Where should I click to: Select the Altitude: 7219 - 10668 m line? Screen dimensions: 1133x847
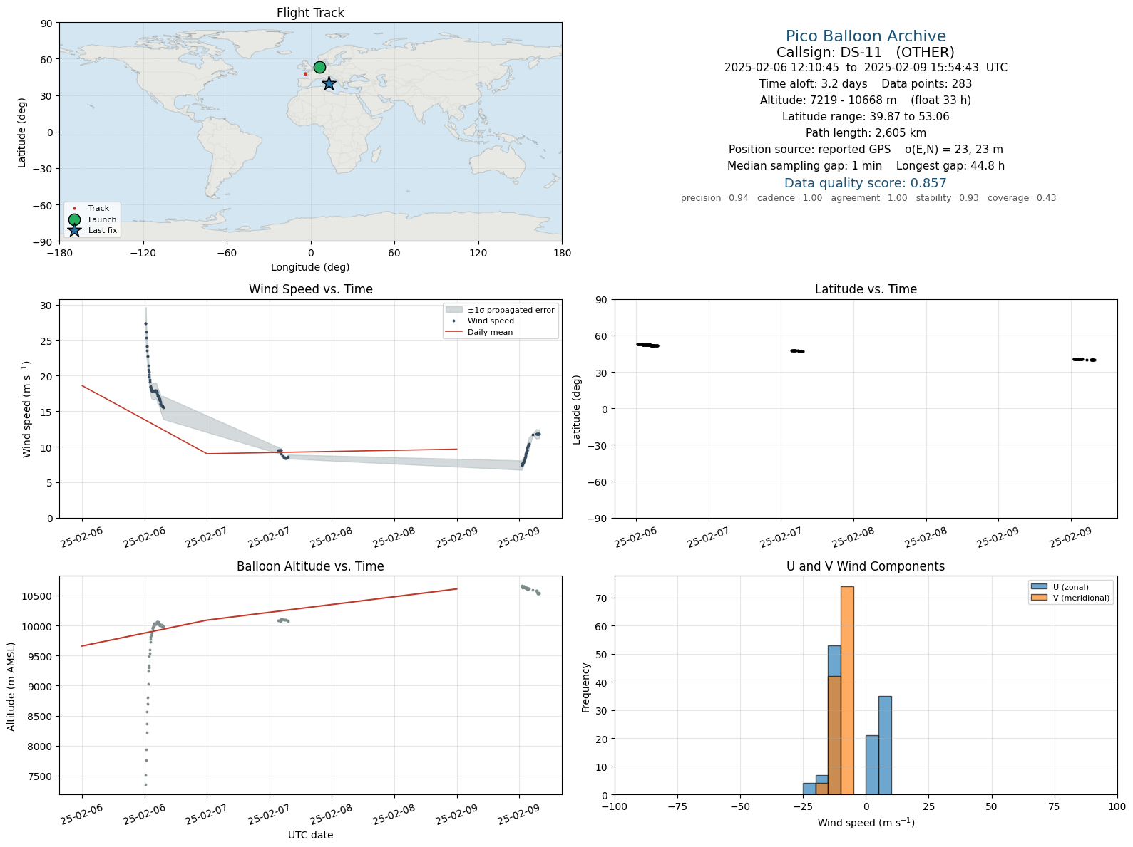point(866,100)
